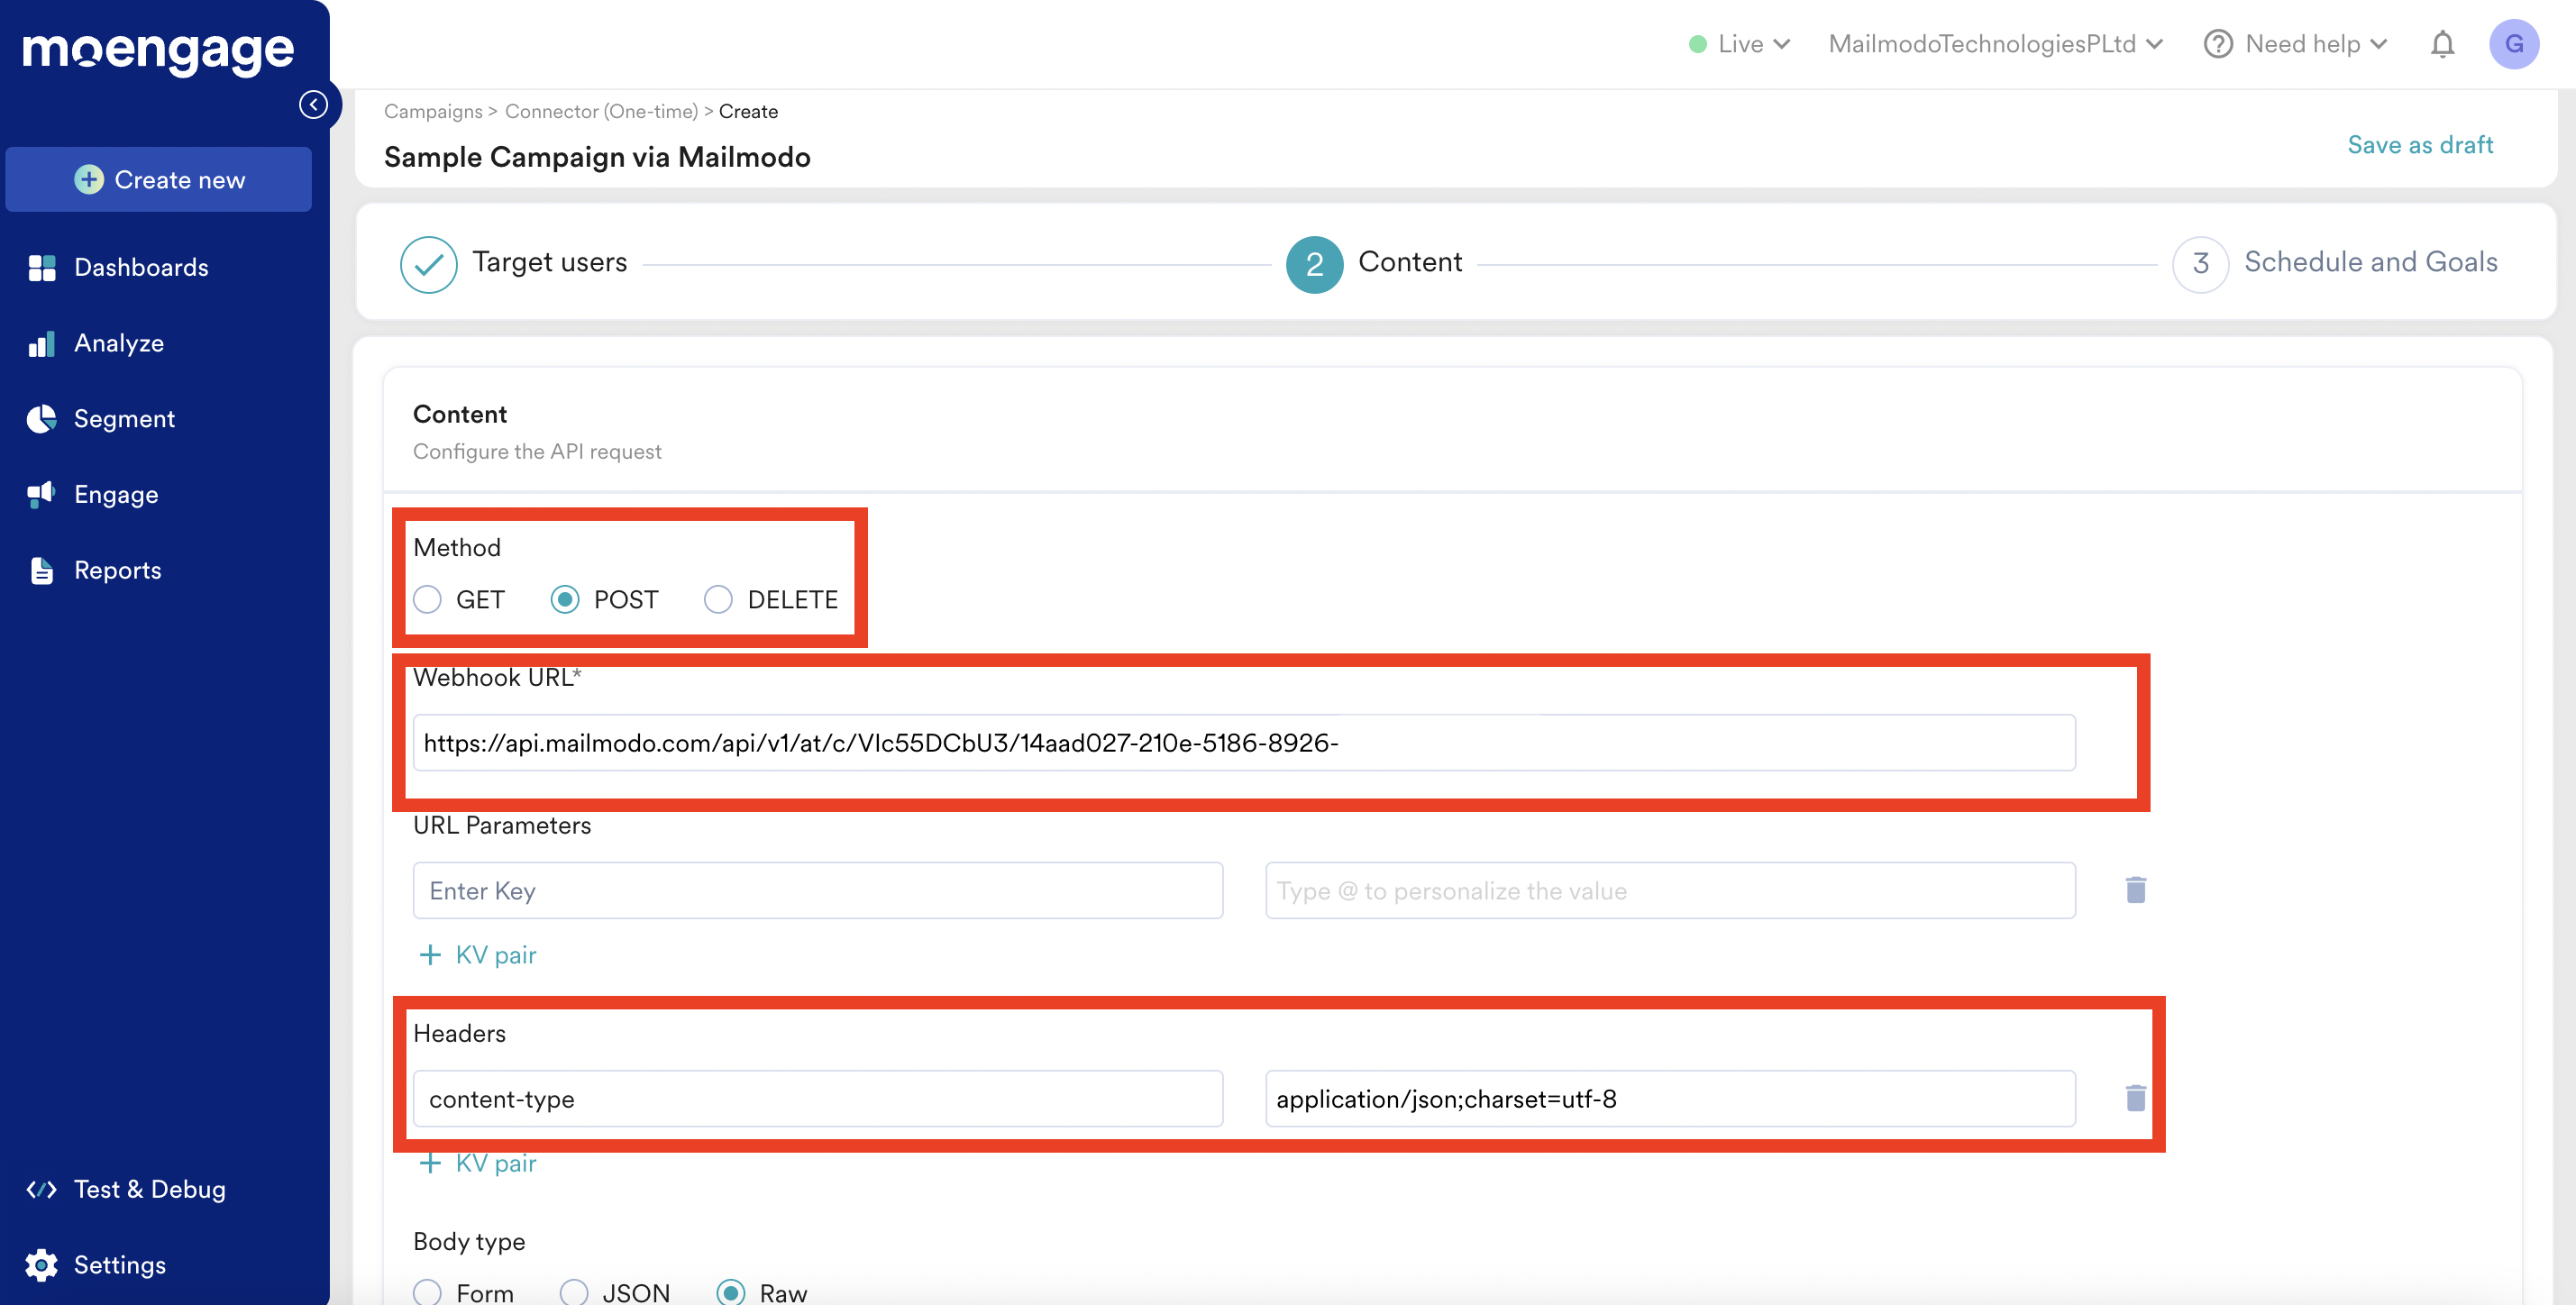Image resolution: width=2576 pixels, height=1305 pixels.
Task: Choose Raw body type
Action: 731,1292
